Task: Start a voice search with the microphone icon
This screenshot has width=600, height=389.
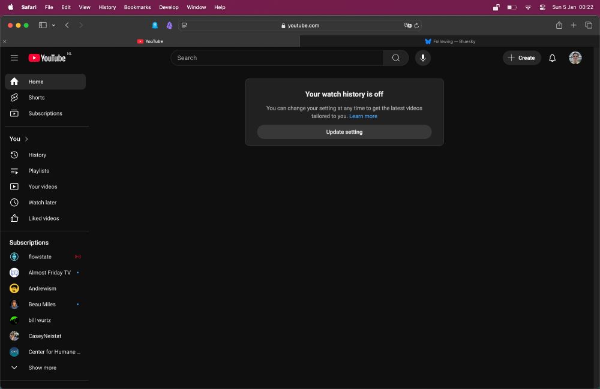Action: click(x=423, y=58)
